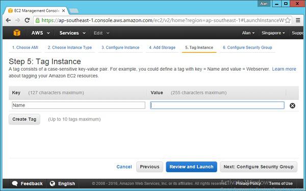
Task: Open the Chrome hamburger menu
Action: point(298,20)
